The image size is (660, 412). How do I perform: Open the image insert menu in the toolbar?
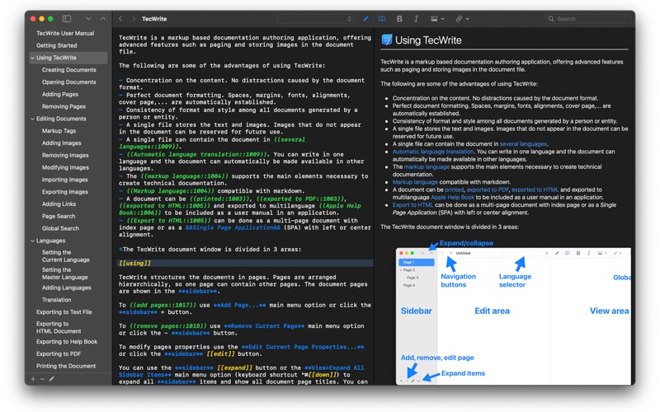point(437,18)
